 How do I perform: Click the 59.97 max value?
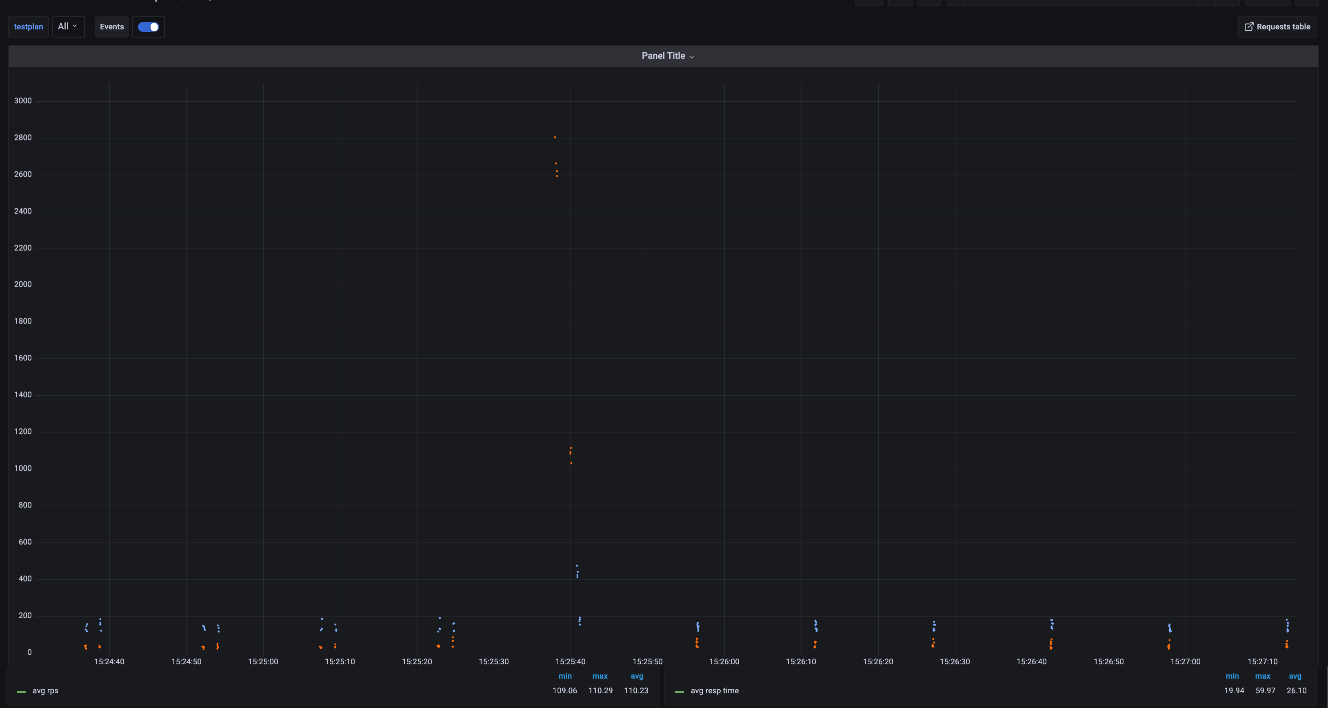1266,690
